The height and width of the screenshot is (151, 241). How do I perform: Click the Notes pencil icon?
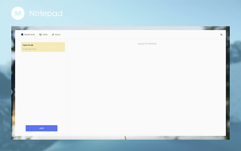coord(53,34)
